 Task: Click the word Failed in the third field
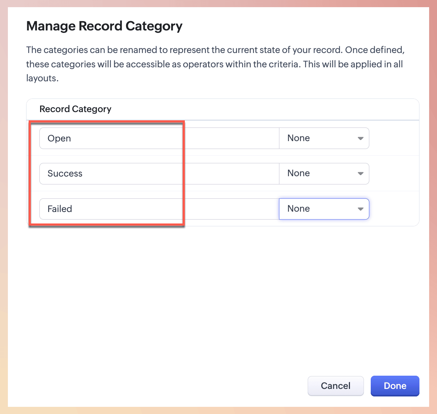click(x=60, y=209)
